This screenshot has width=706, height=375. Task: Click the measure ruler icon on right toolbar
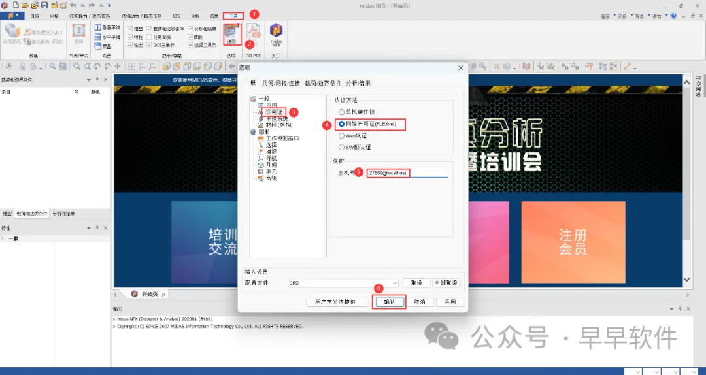(x=628, y=67)
